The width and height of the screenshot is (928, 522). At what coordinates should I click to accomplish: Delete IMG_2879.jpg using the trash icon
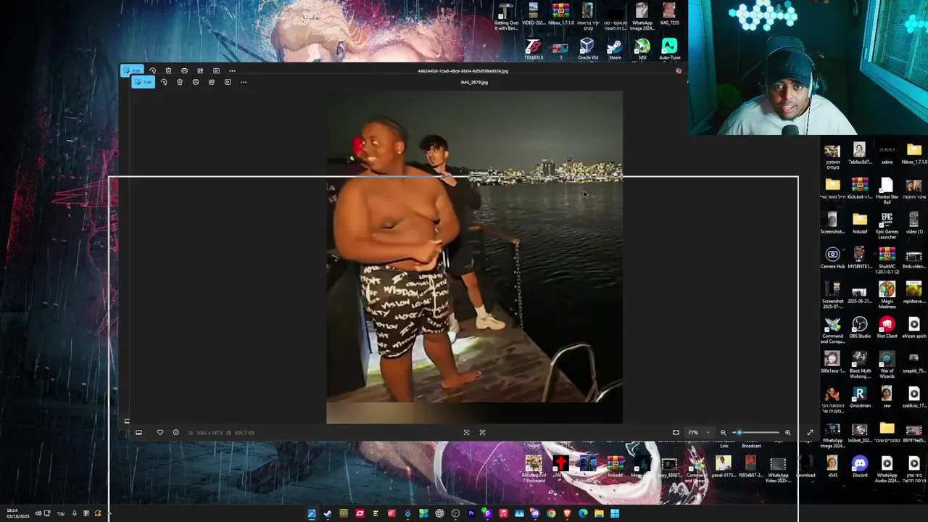pos(180,82)
